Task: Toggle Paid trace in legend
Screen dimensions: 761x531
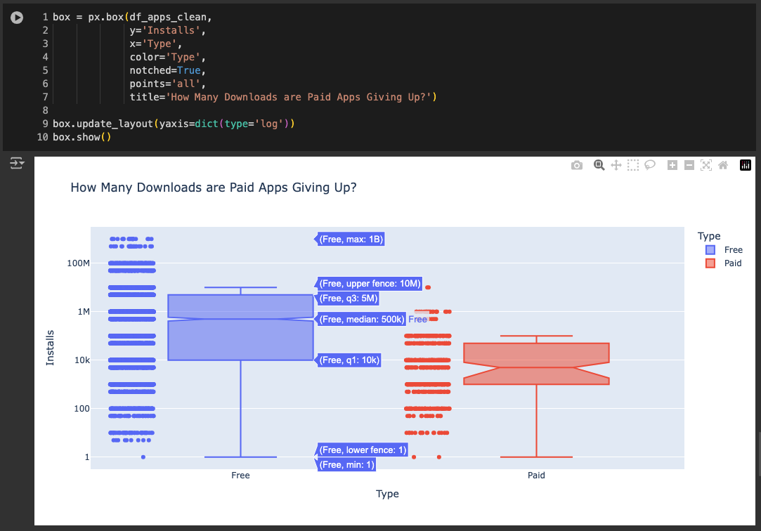Action: [723, 263]
